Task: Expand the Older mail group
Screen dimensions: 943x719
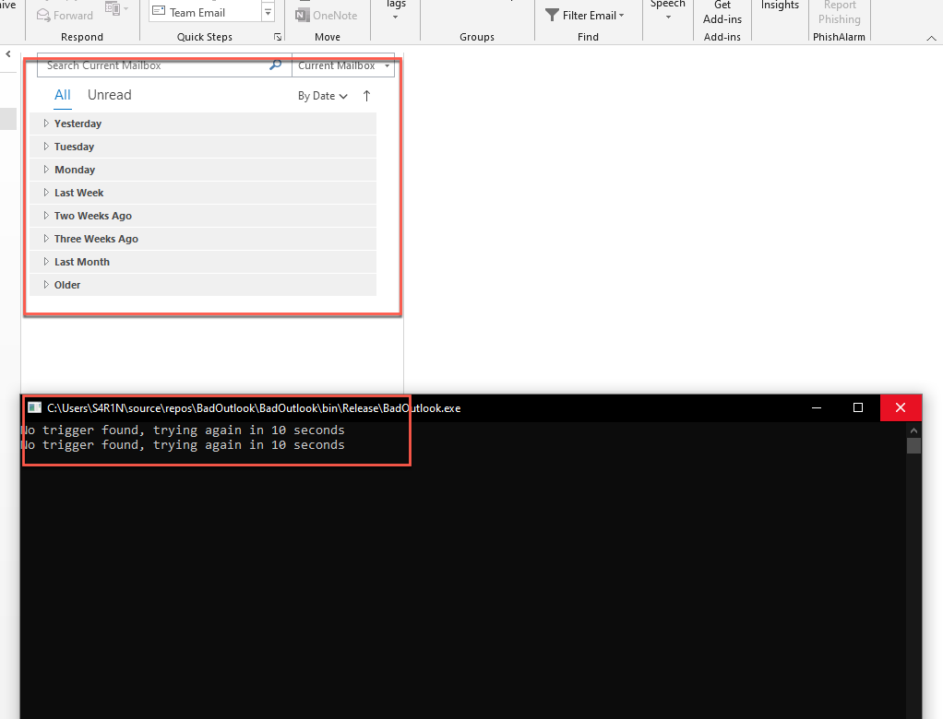Action: click(x=46, y=285)
